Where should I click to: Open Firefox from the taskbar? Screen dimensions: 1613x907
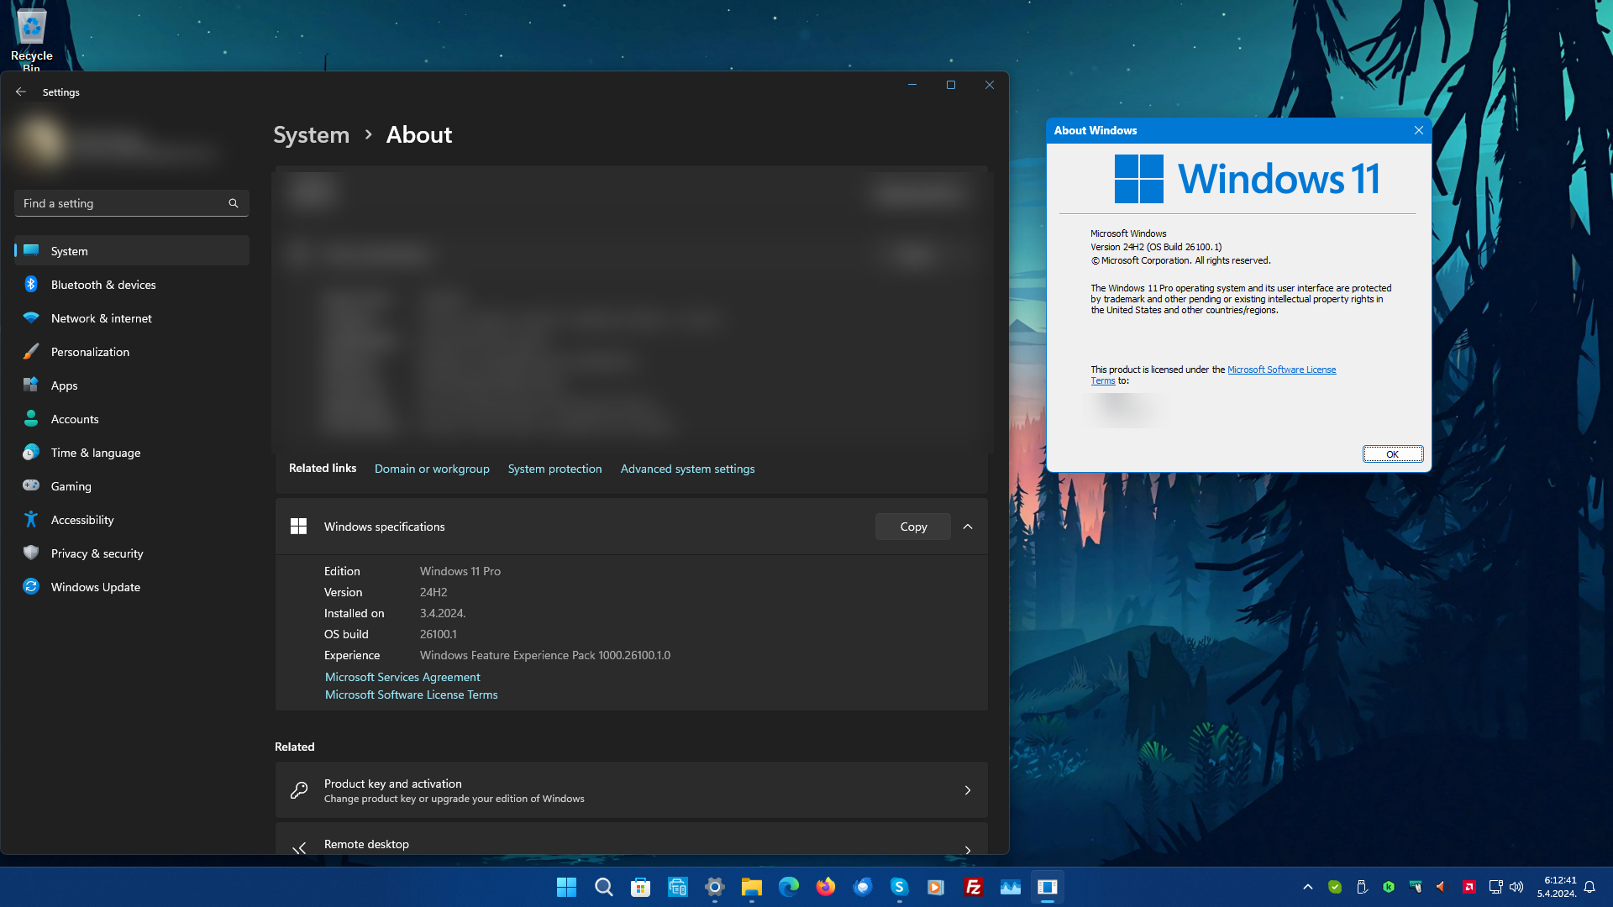click(825, 887)
